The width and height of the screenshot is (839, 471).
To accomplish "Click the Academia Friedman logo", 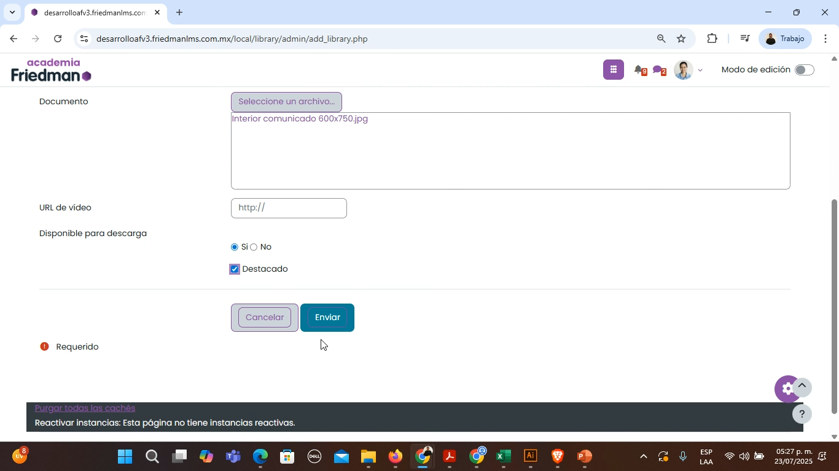I will [52, 70].
